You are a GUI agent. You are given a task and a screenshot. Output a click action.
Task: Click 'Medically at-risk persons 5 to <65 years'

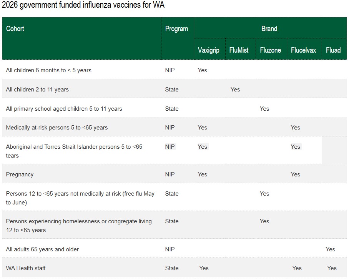point(57,128)
